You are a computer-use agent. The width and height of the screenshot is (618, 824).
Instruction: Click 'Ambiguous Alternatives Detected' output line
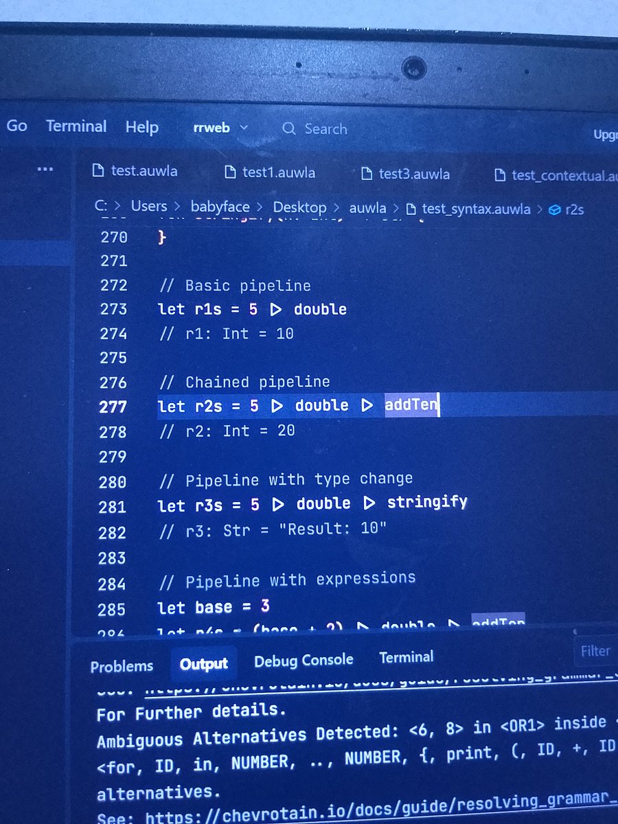tap(356, 731)
